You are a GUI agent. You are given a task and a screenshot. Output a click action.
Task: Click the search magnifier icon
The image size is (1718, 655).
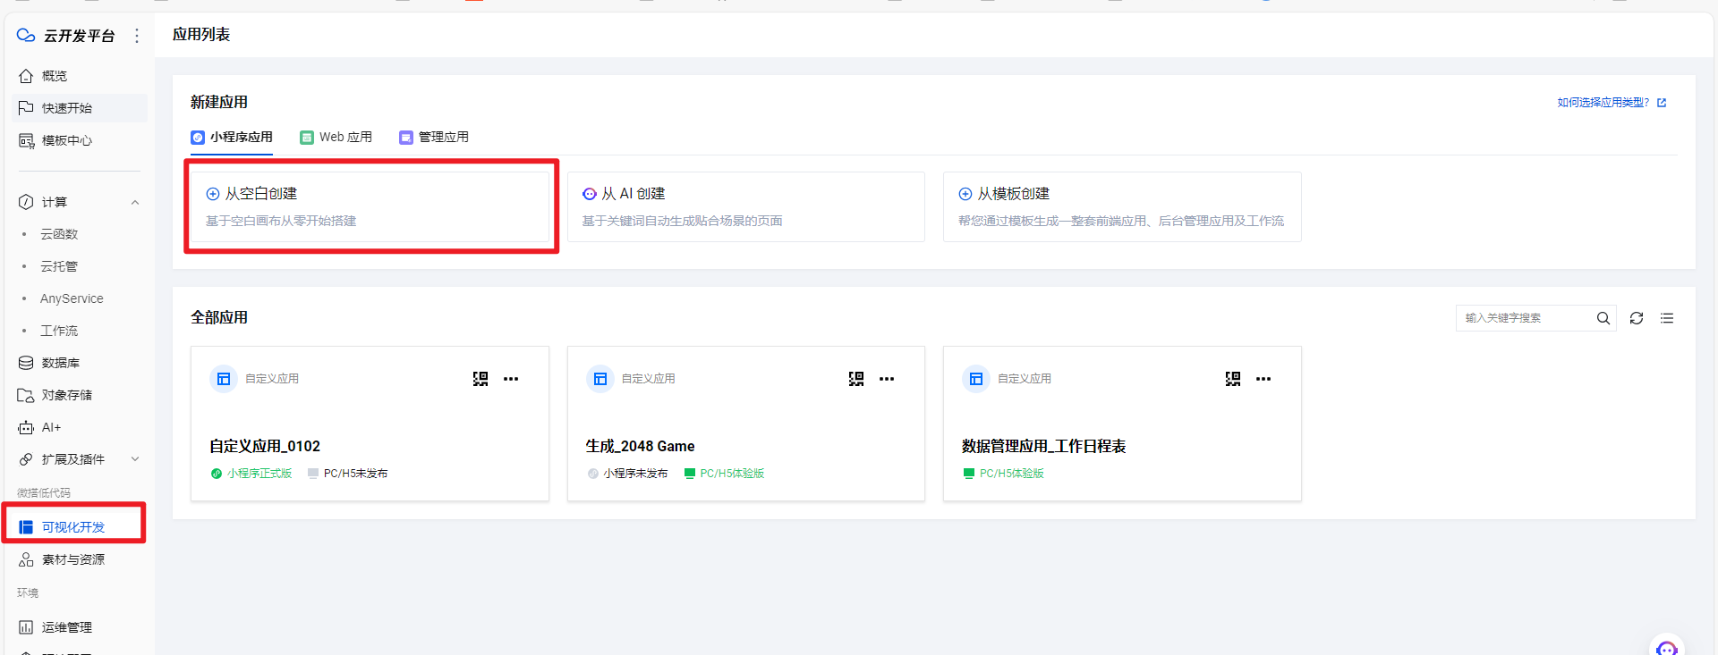pos(1603,318)
